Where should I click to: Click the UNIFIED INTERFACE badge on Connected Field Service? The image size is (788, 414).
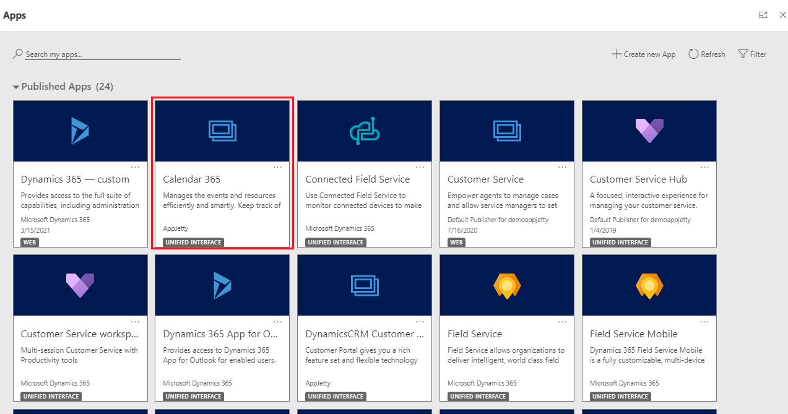coord(336,243)
